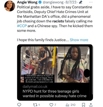Open the share upload icon
This screenshot has height=107, width=103.
(x=91, y=105)
